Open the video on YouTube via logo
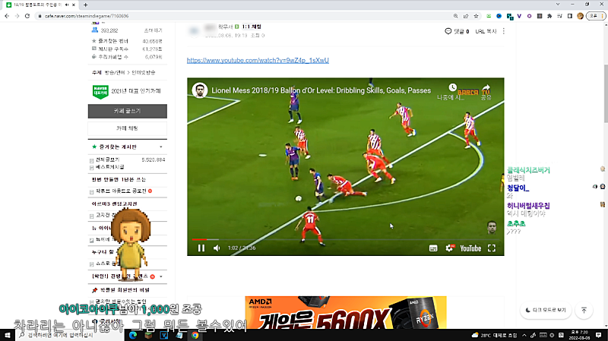This screenshot has width=608, height=341. 470,248
